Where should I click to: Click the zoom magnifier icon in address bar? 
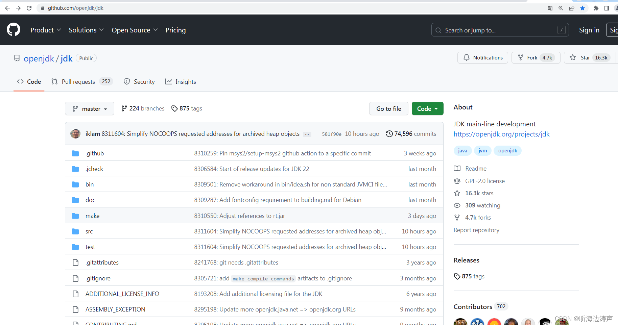pos(561,8)
